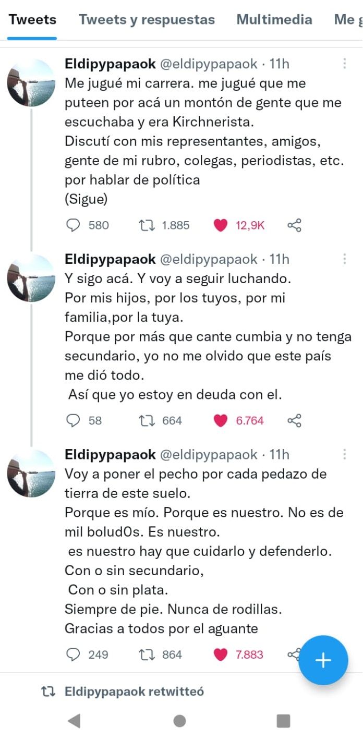
Task: Share the 'Y sigo acá' tweet
Action: pyautogui.click(x=295, y=420)
